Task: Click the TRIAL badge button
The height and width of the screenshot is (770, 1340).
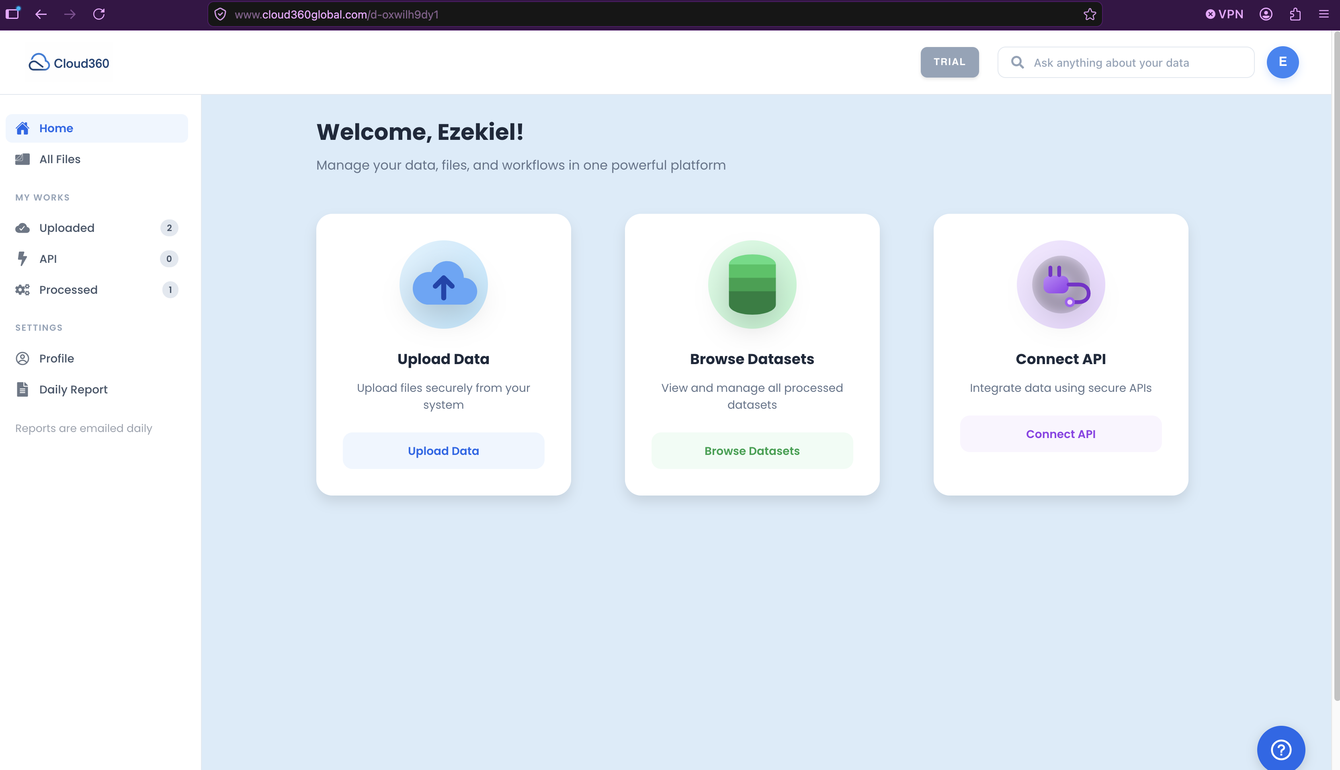Action: pyautogui.click(x=949, y=62)
